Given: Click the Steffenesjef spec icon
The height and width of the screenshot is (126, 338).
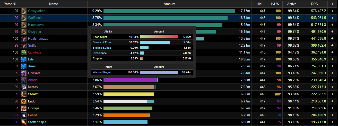Looking at the screenshot, I should point(24,122).
